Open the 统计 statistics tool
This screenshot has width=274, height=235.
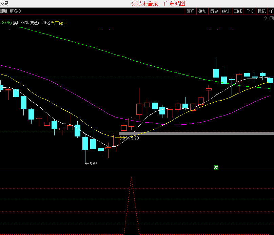(226, 11)
